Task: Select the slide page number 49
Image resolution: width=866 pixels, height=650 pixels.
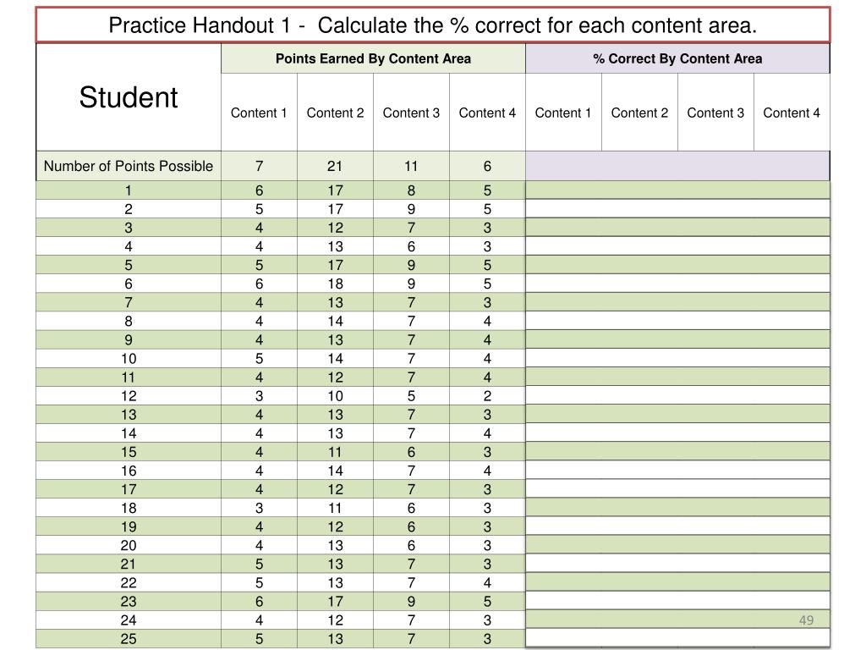Action: [806, 620]
